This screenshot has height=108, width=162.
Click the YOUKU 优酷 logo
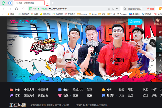click(x=23, y=21)
